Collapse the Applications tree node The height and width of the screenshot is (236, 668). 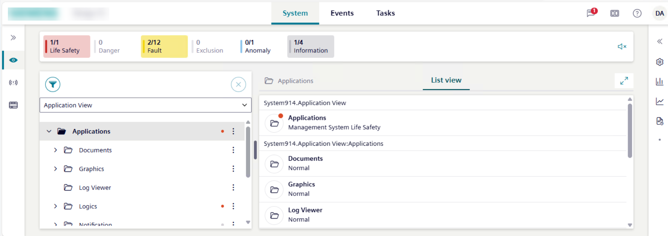coord(49,131)
